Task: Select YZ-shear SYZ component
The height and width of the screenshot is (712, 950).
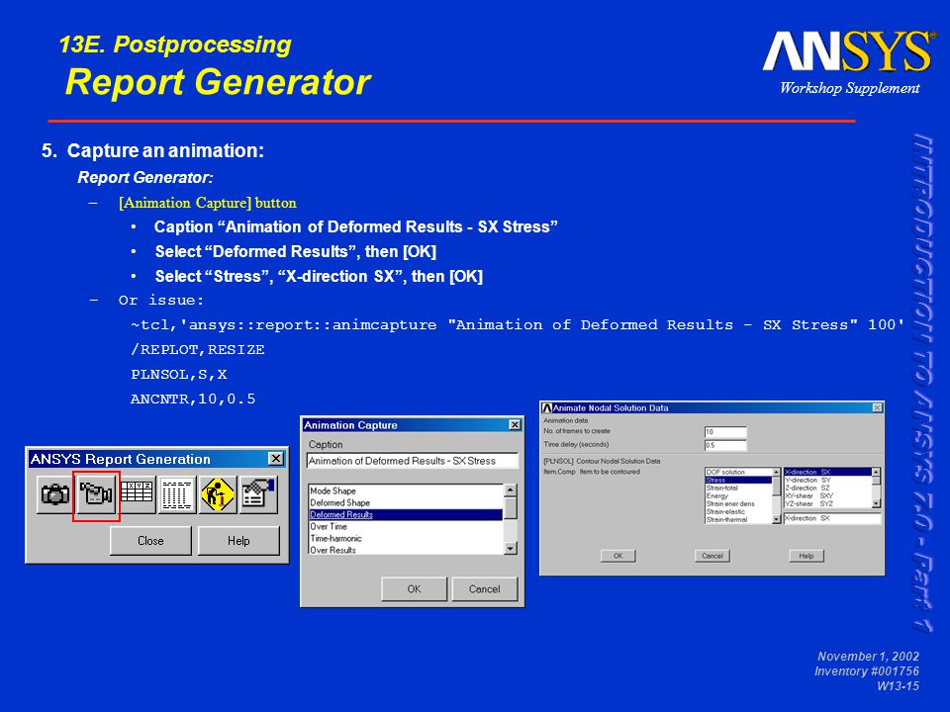Action: [x=827, y=503]
